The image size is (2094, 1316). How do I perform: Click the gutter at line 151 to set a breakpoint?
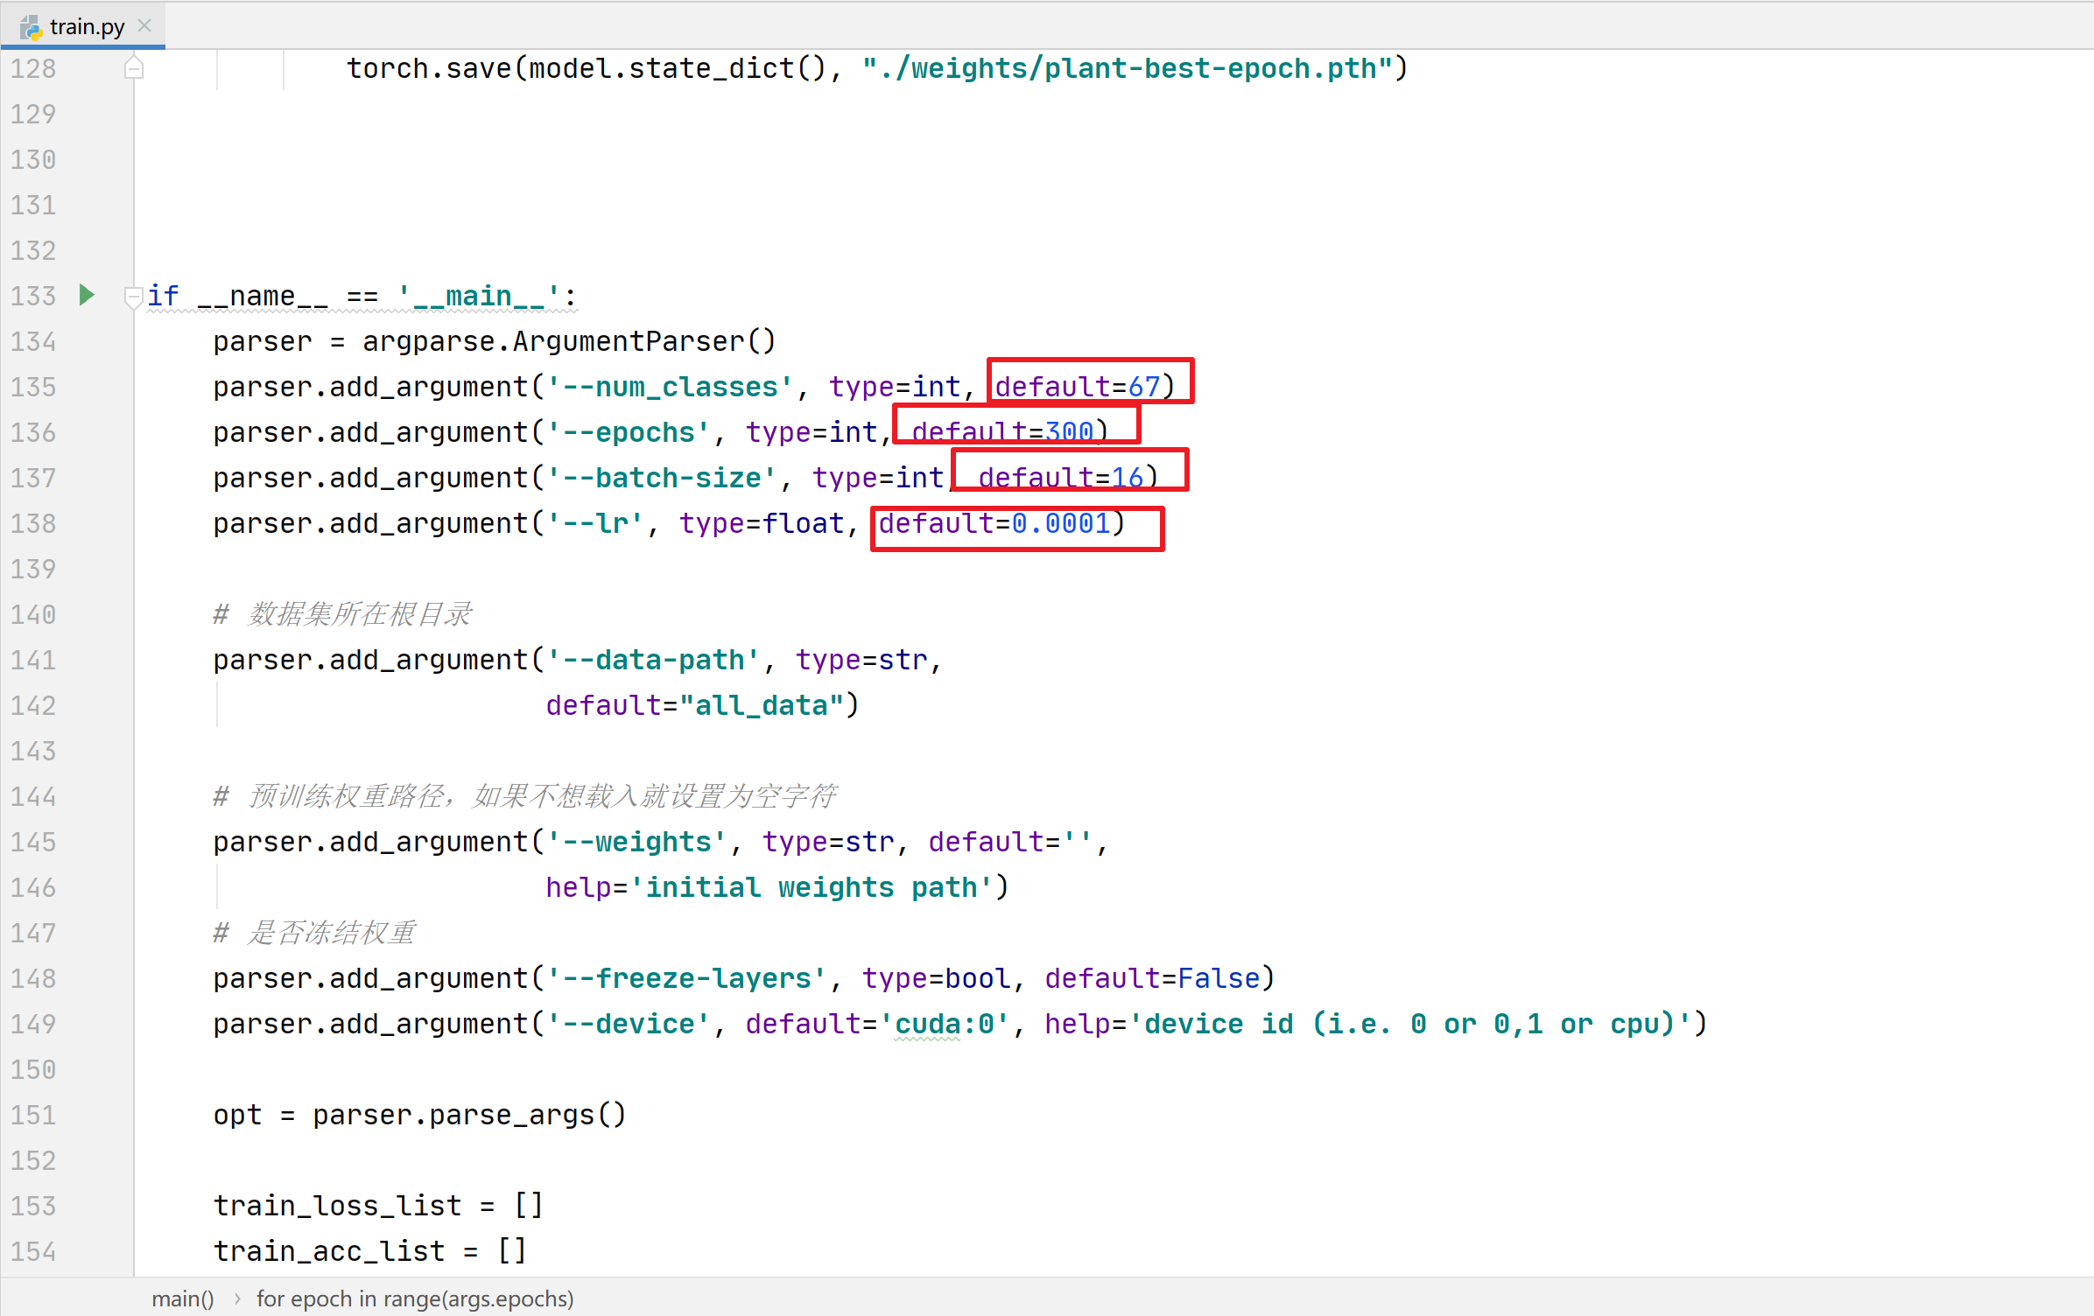pyautogui.click(x=88, y=1115)
